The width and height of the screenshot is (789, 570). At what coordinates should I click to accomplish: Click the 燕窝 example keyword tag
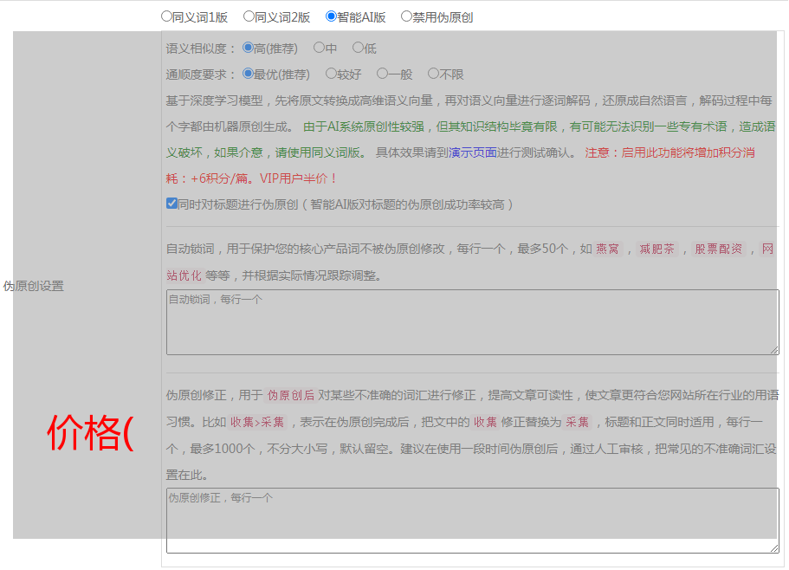[x=608, y=249]
